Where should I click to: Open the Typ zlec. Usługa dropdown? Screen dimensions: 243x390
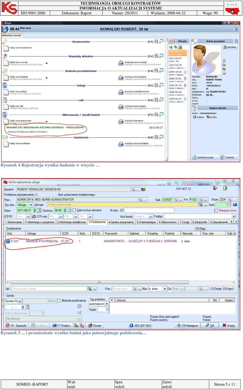[31, 205]
